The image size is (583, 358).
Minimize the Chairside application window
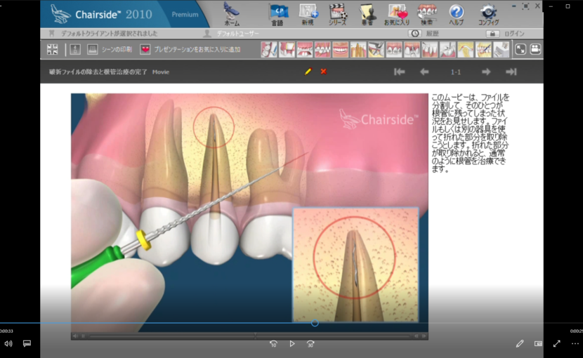click(514, 6)
